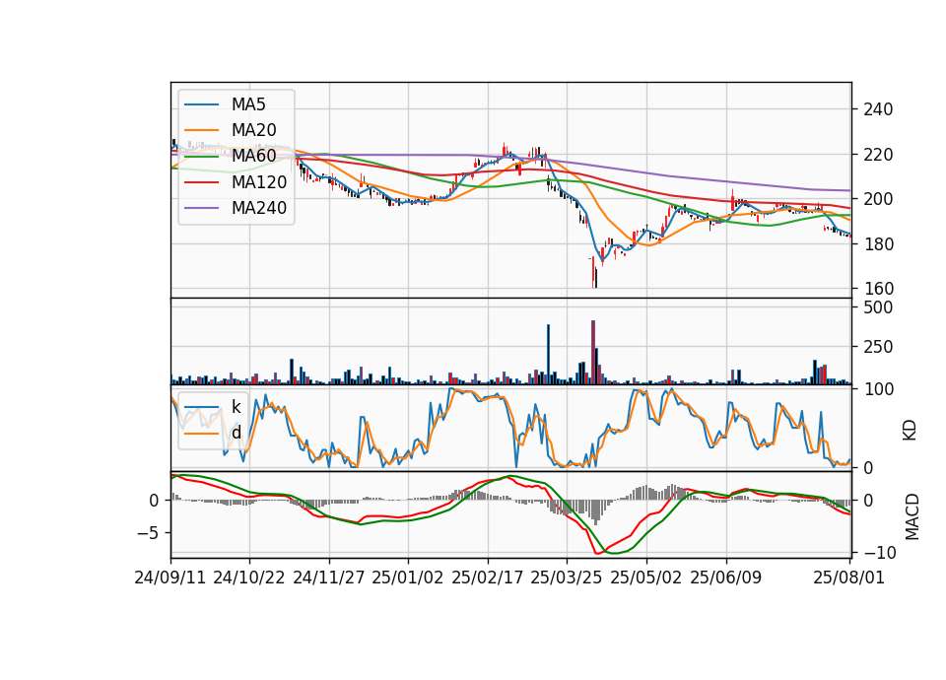
Task: Click the MACD line trough near -10
Action: 598,552
